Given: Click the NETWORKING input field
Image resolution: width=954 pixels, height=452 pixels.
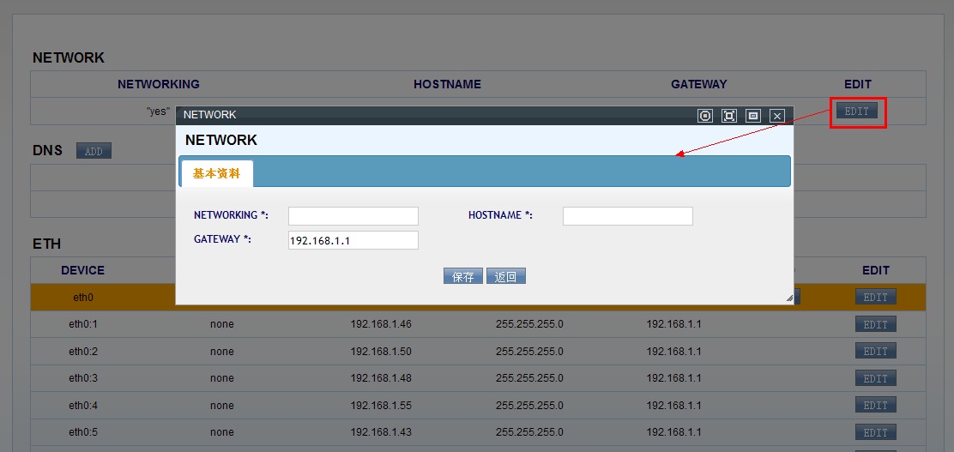Looking at the screenshot, I should click(x=353, y=216).
